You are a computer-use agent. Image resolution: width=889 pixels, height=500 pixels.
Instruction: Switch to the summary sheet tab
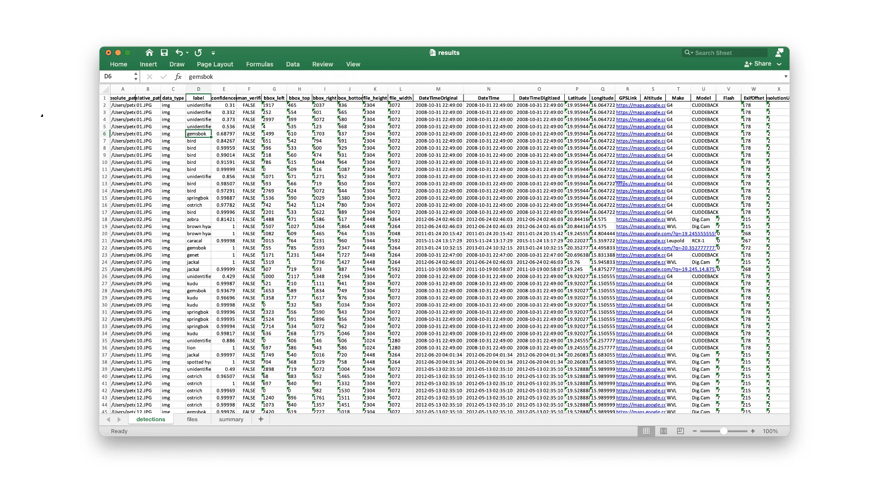(231, 419)
